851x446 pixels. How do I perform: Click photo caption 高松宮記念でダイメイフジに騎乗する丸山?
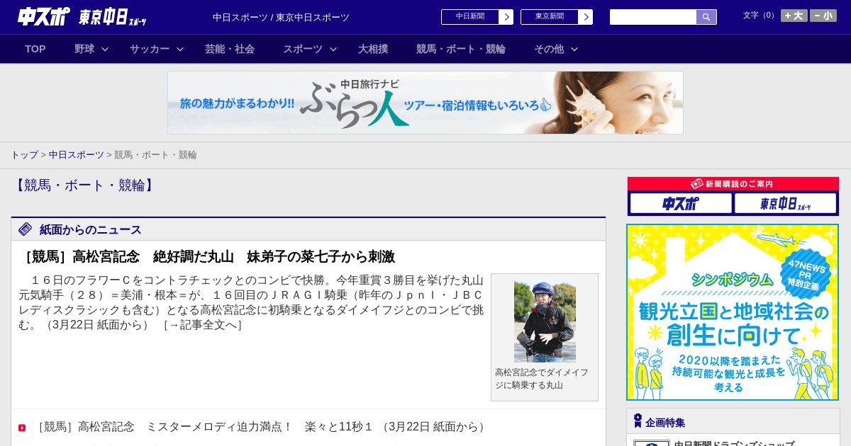tap(542, 379)
